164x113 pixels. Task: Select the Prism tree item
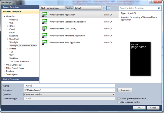pyautogui.click(x=12, y=33)
